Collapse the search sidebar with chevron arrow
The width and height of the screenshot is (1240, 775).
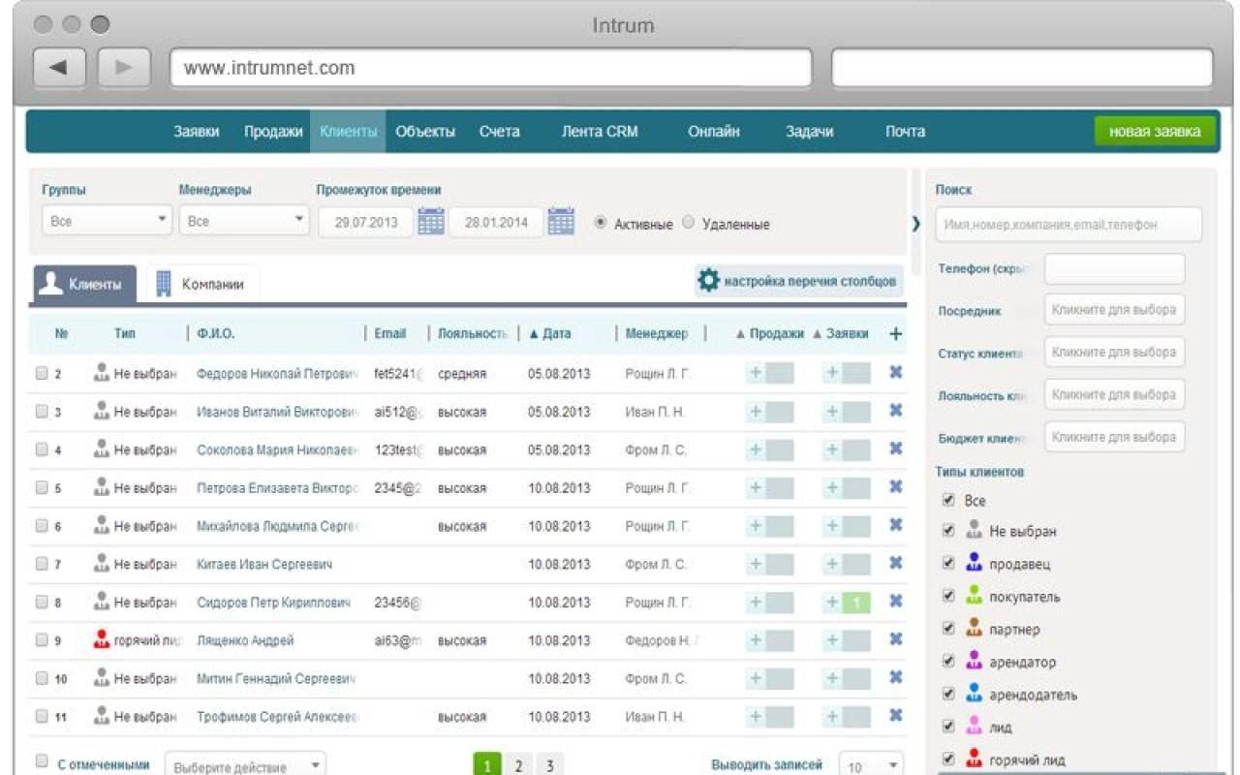tap(915, 223)
